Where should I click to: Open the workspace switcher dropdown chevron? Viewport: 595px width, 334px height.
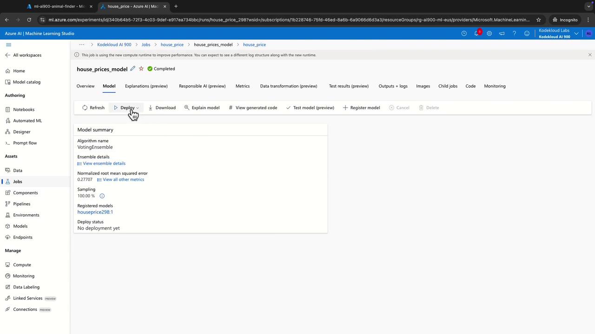click(x=576, y=33)
